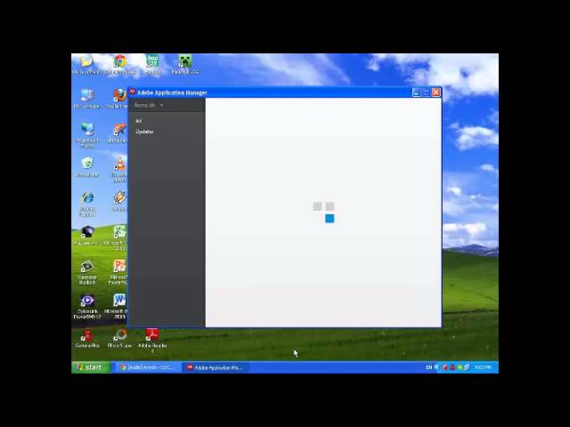Launch the Adobe Reader desktop shortcut

(x=152, y=340)
